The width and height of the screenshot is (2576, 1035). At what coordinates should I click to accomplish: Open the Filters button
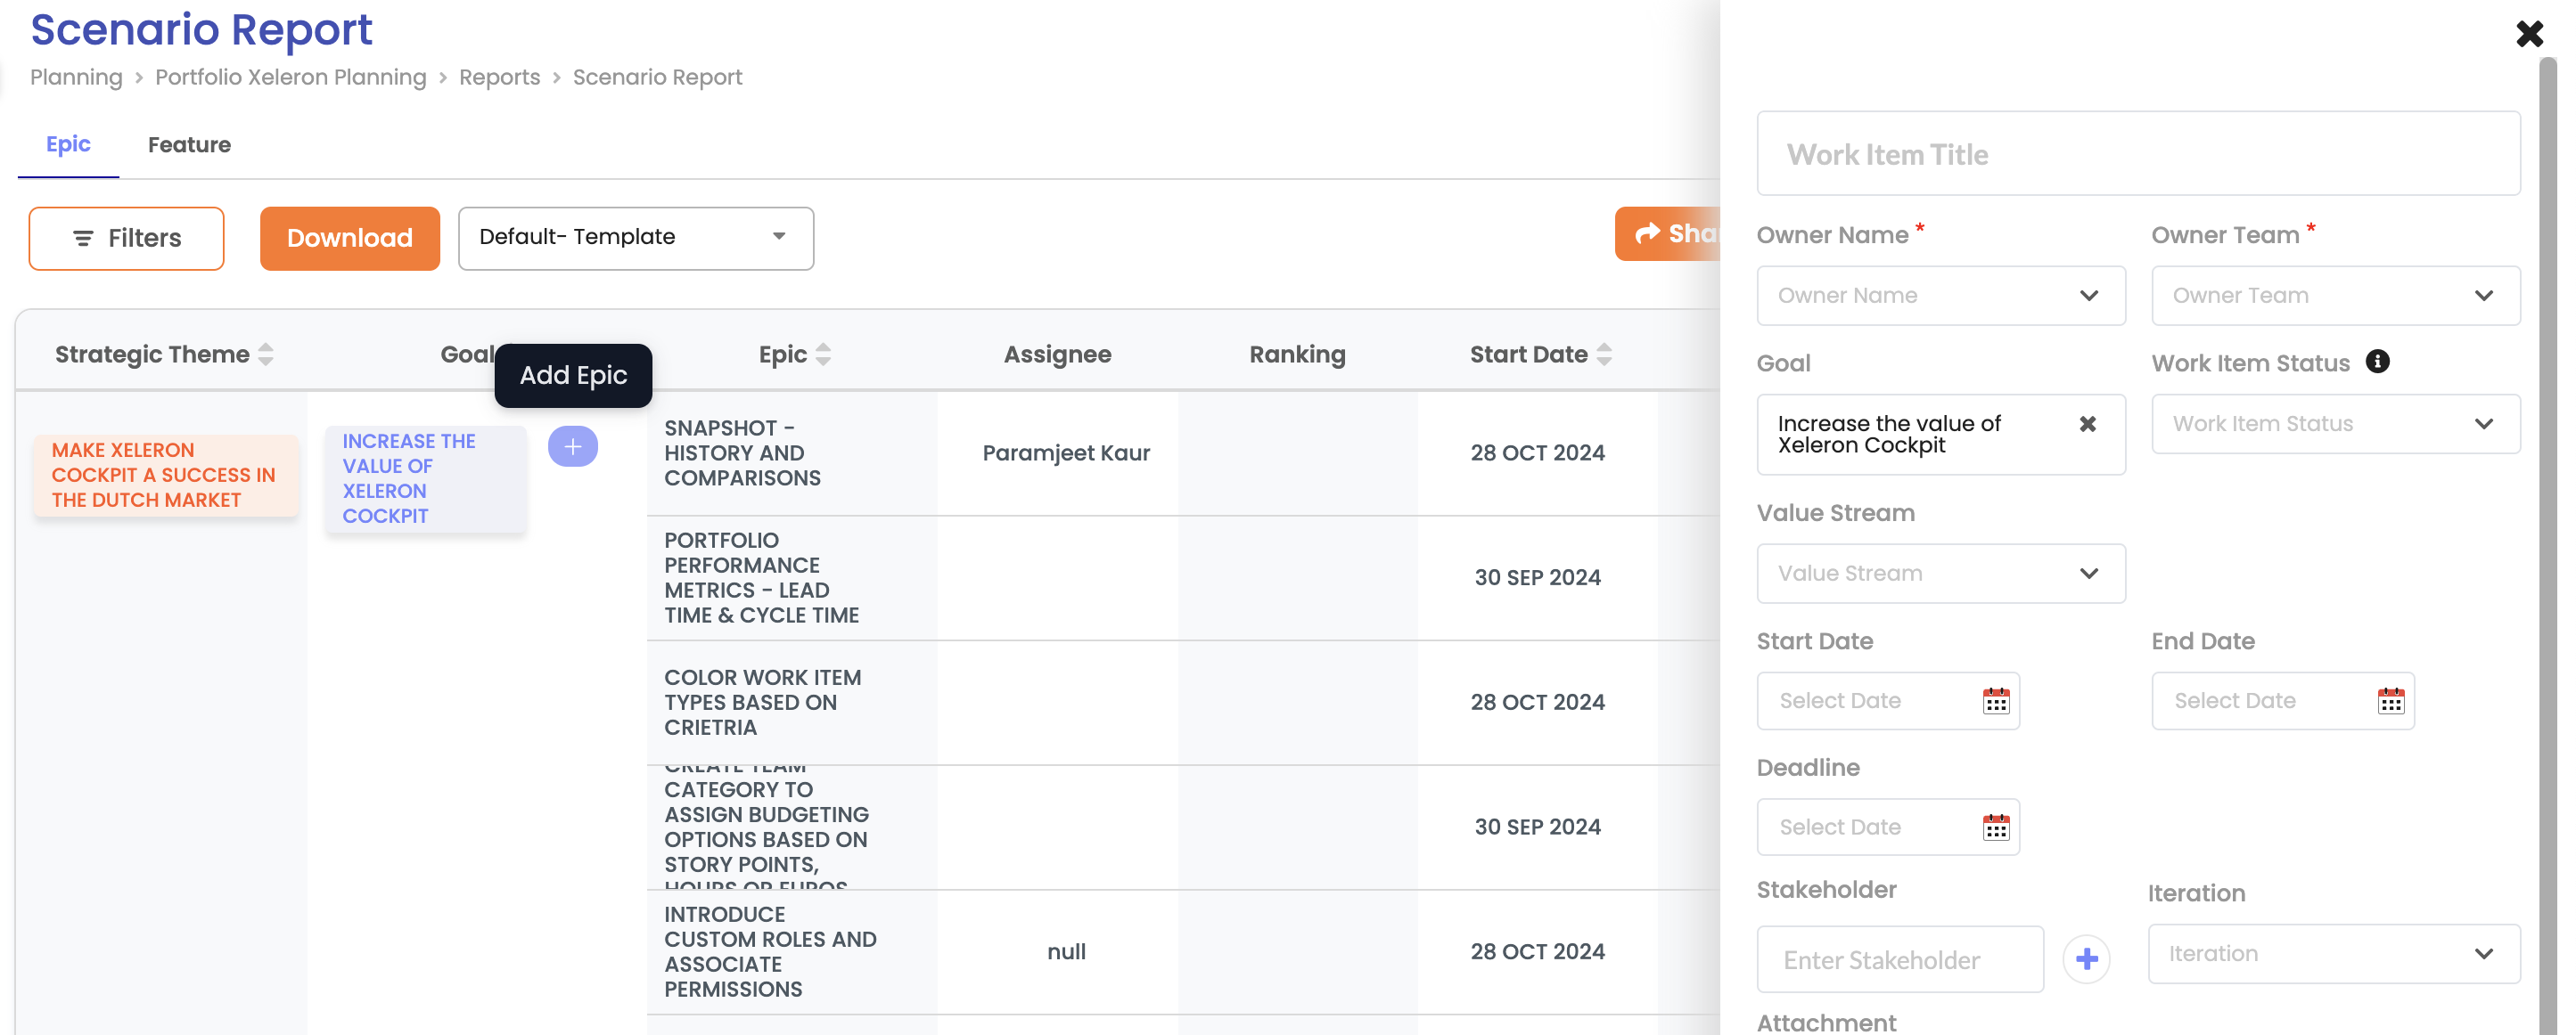126,238
